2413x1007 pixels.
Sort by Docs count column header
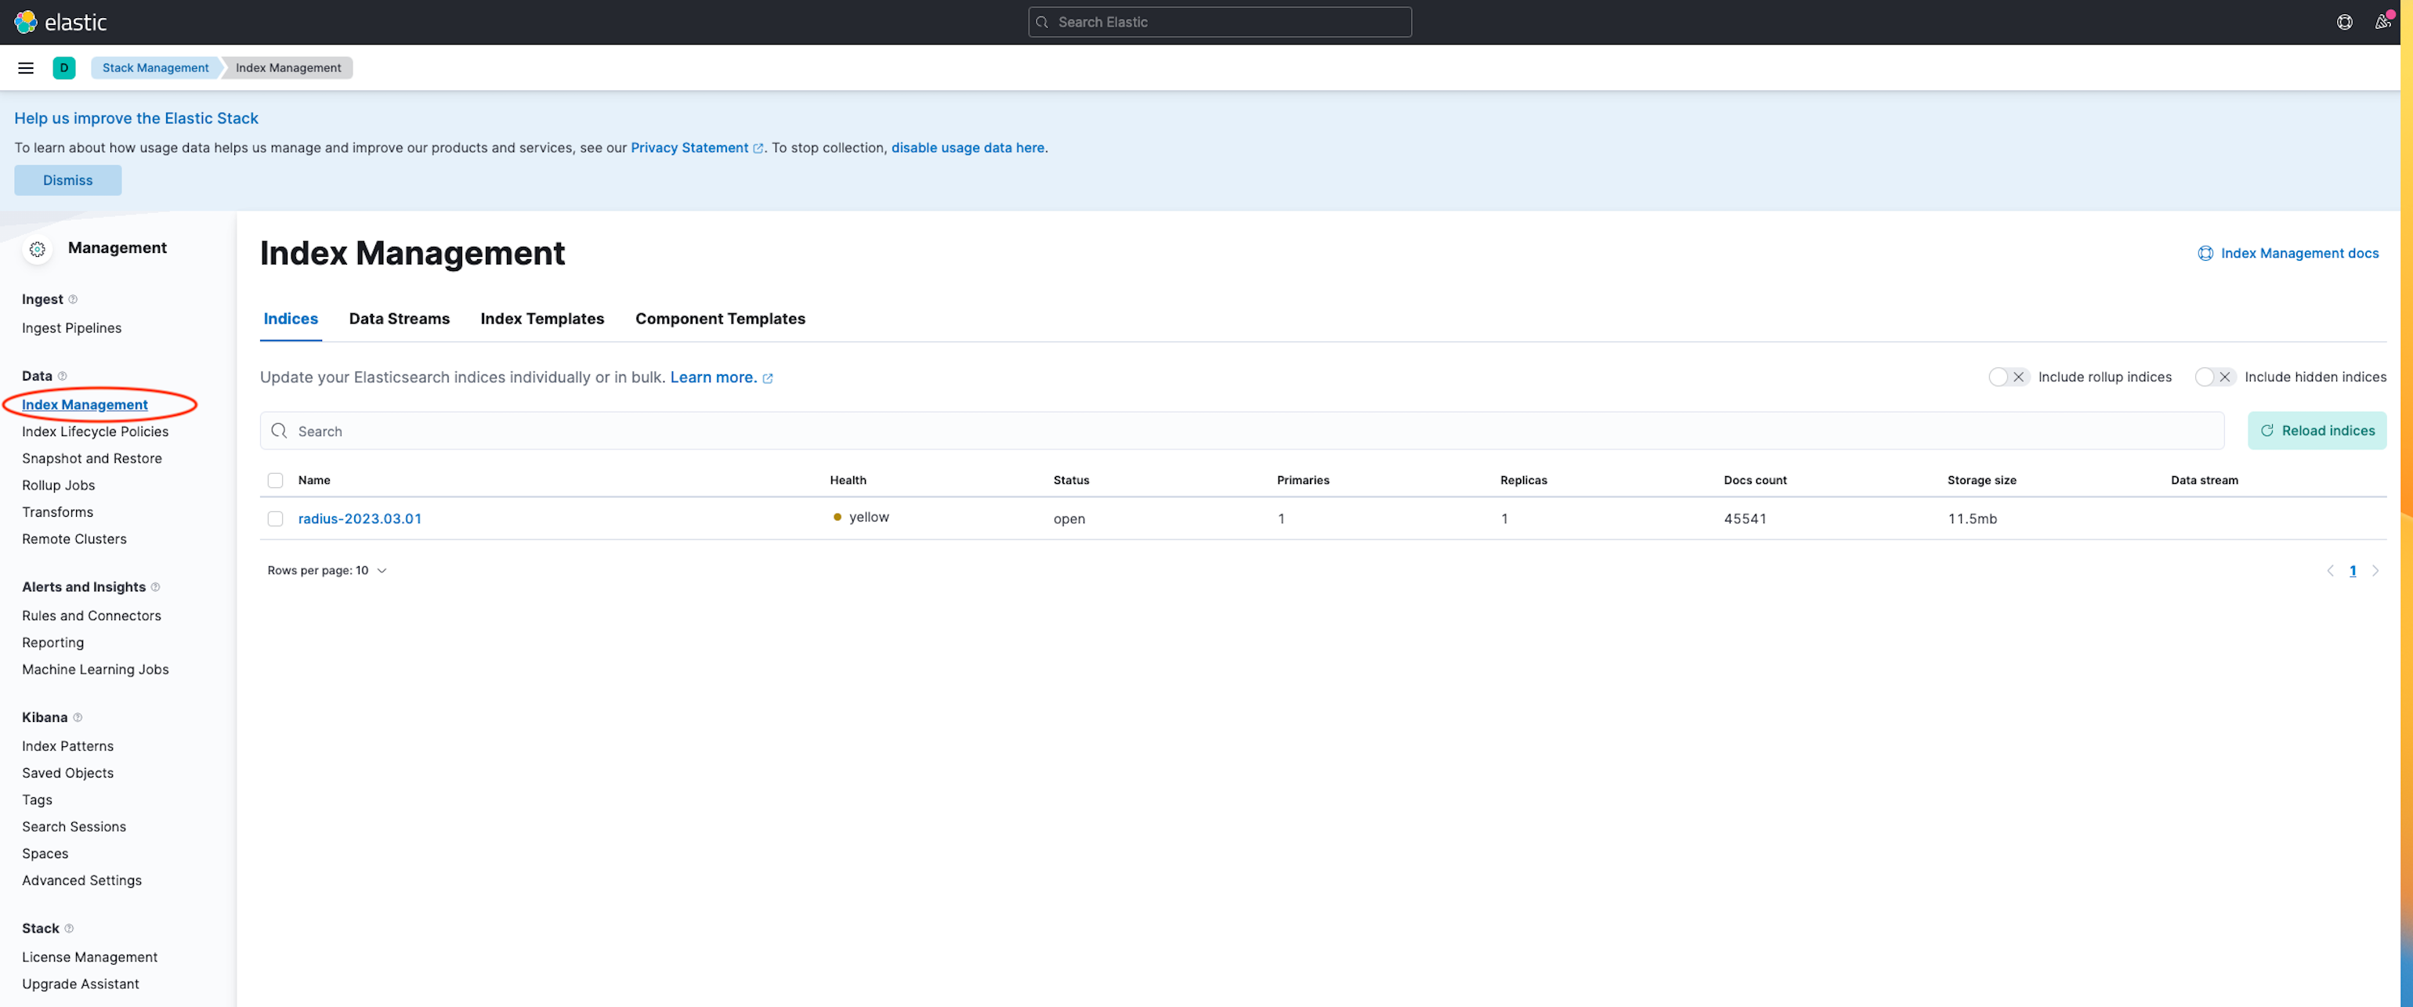point(1754,480)
